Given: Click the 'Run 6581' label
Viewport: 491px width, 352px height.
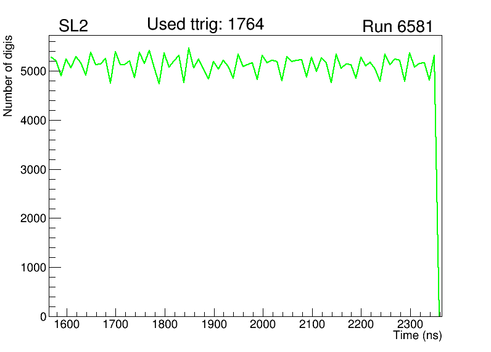Looking at the screenshot, I should [x=397, y=26].
